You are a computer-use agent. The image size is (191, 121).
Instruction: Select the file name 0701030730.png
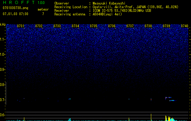15,8
